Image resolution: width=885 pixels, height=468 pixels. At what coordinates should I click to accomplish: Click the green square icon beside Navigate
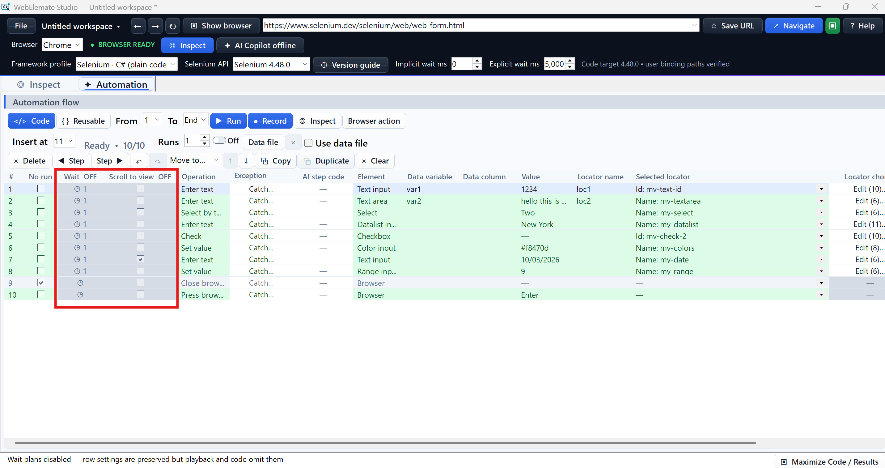click(x=832, y=26)
